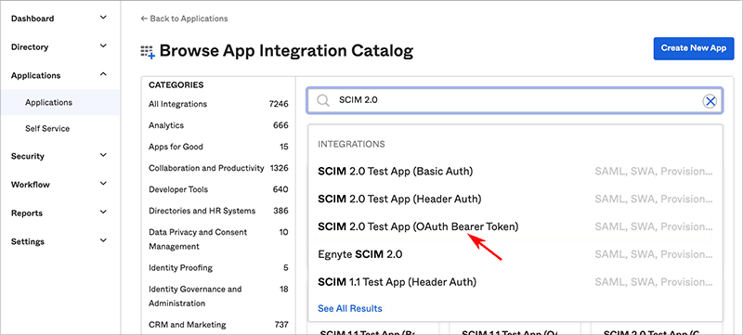This screenshot has height=335, width=743.
Task: Click the Create New App button
Action: pos(694,48)
